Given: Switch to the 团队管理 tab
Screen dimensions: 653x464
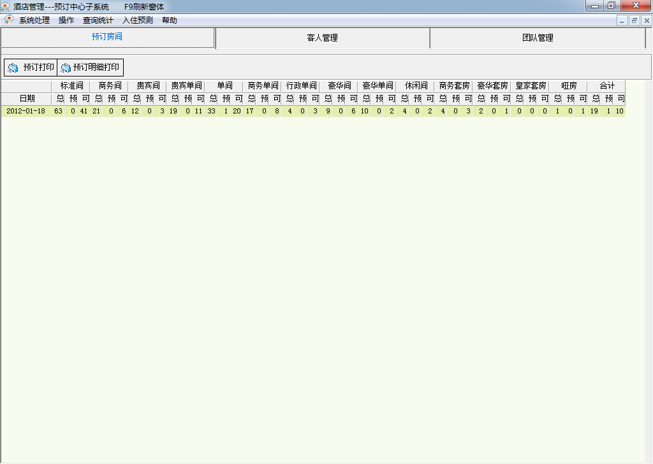Looking at the screenshot, I should click(538, 38).
